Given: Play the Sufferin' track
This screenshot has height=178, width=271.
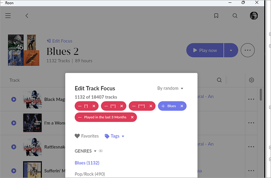Looking at the screenshot, I should pyautogui.click(x=14, y=171).
